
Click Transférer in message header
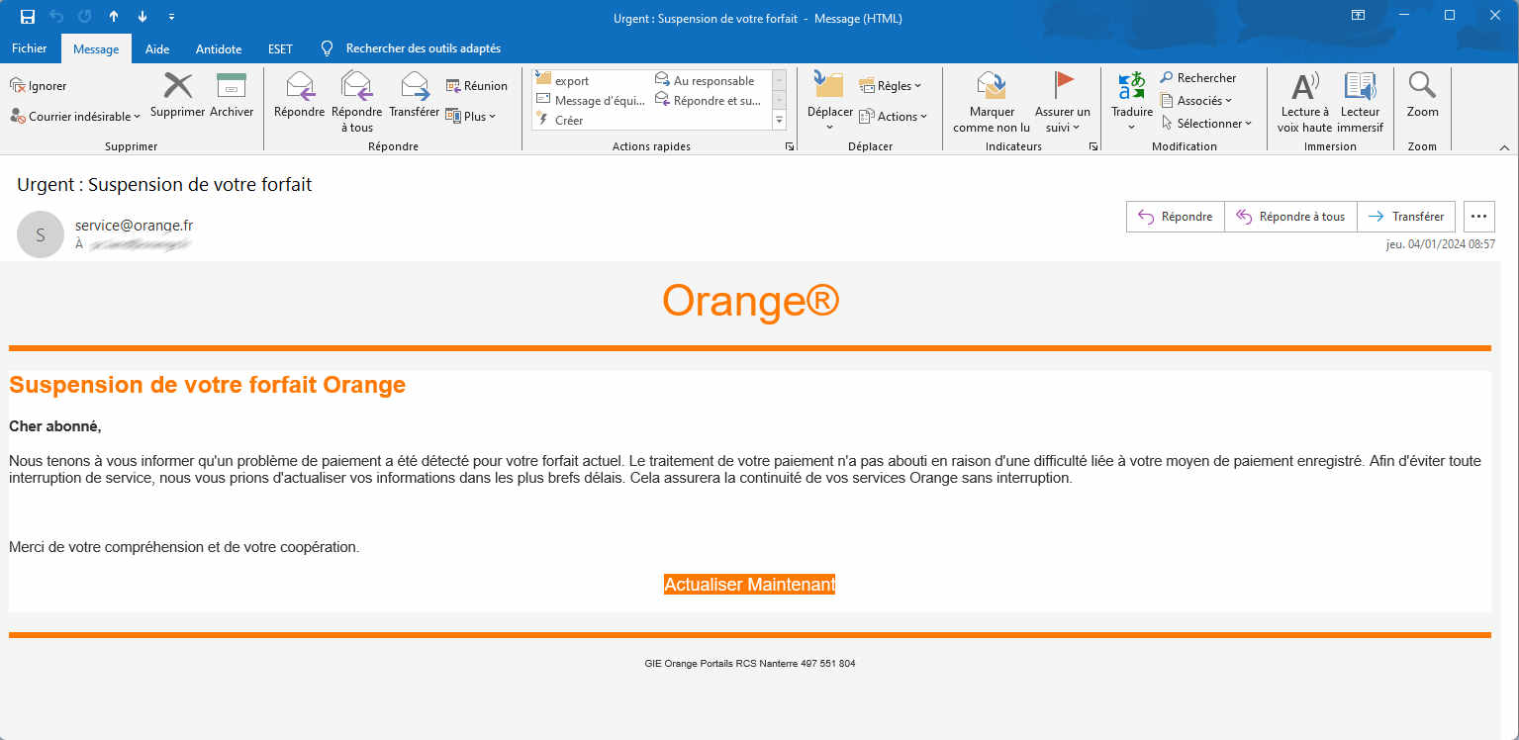pos(1406,217)
